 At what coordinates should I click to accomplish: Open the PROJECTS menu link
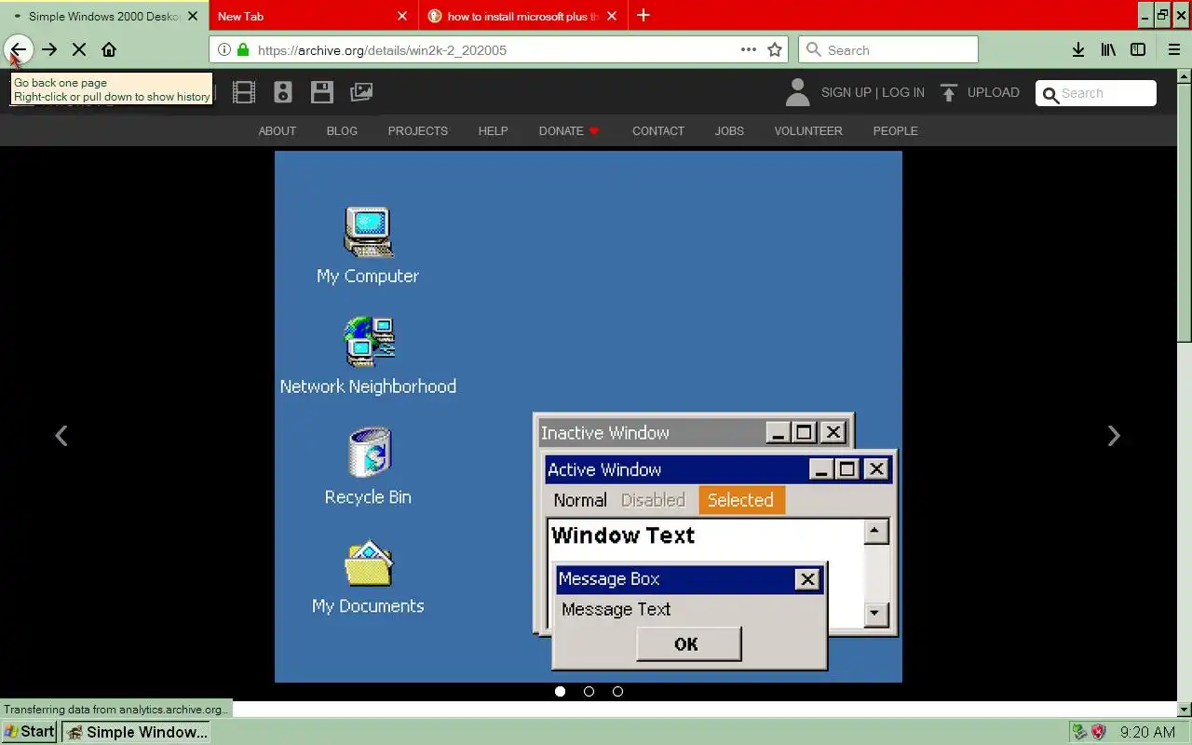coord(418,131)
